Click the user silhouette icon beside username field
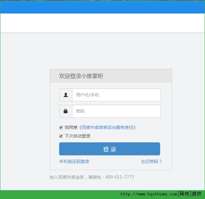 [x=66, y=95]
